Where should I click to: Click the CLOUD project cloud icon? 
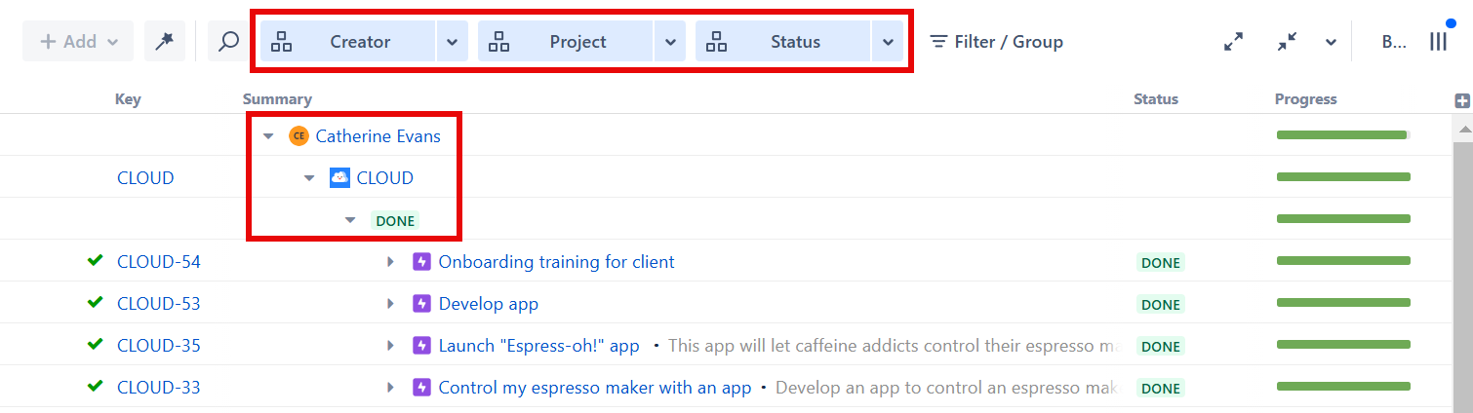tap(339, 177)
